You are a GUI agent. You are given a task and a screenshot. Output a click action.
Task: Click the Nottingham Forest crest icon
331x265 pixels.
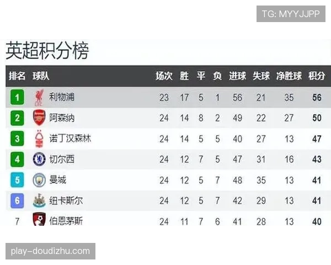point(39,139)
